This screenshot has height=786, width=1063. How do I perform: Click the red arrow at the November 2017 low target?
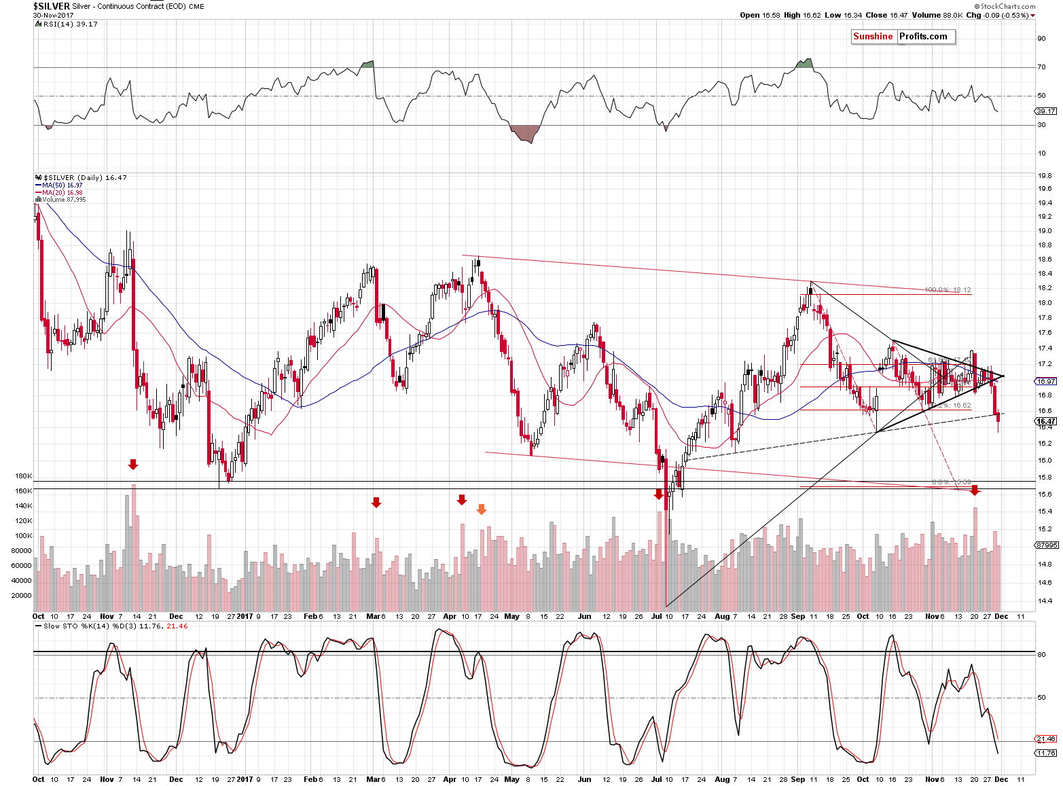pyautogui.click(x=975, y=490)
